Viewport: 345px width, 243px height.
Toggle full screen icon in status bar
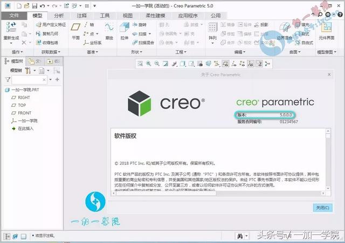click(x=24, y=237)
